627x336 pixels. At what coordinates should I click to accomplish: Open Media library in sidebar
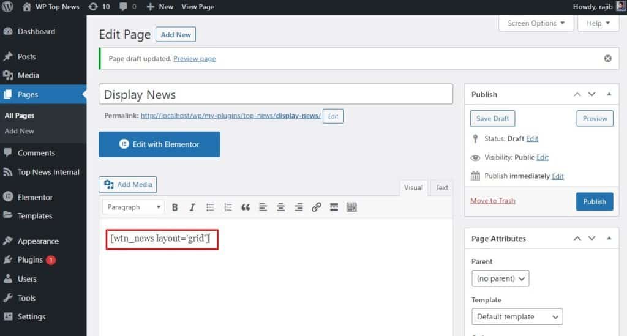(x=28, y=75)
